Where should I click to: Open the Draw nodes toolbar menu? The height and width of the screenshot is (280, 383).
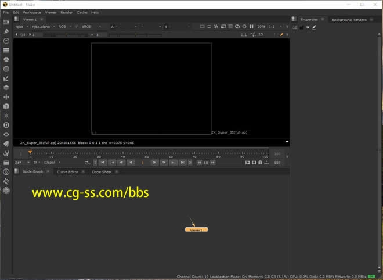coord(6,31)
